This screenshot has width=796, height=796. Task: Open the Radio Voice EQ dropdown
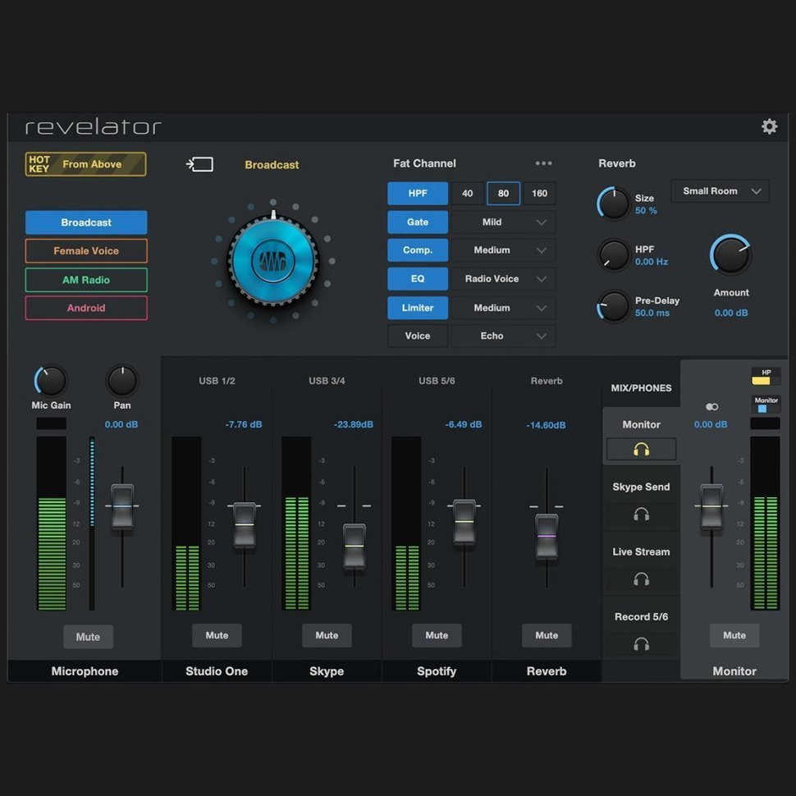pos(503,279)
